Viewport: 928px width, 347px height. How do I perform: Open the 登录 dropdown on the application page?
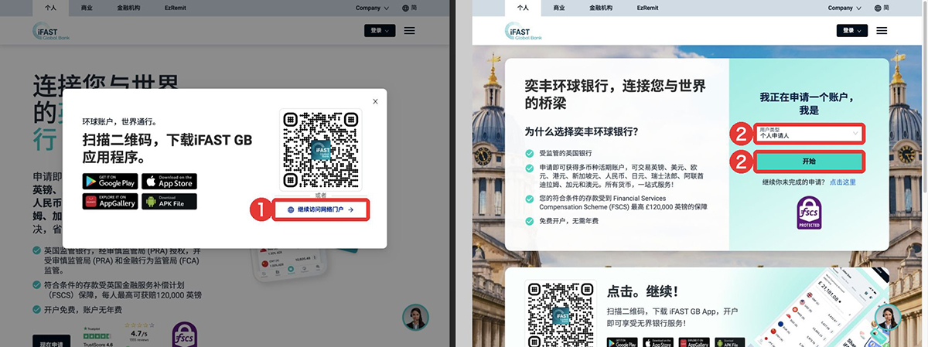(852, 31)
